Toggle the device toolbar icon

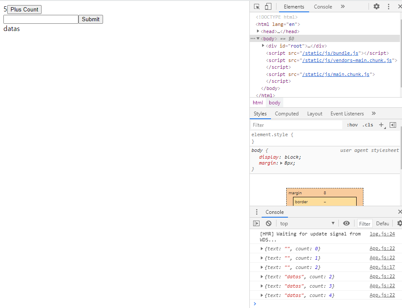(x=268, y=7)
